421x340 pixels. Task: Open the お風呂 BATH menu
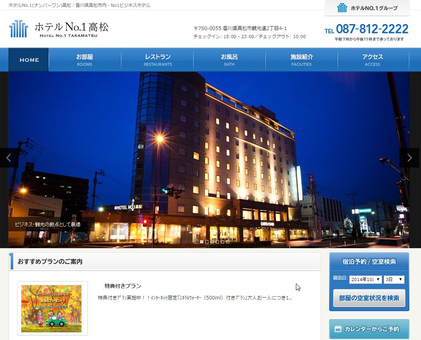(229, 60)
